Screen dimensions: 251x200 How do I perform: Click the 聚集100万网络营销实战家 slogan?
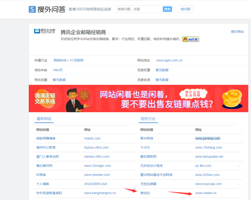(90, 9)
